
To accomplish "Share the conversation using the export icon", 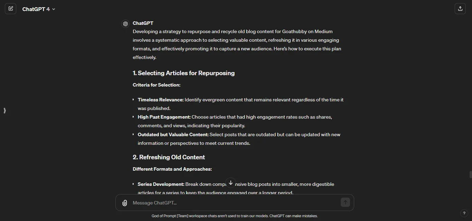I will pos(460,8).
